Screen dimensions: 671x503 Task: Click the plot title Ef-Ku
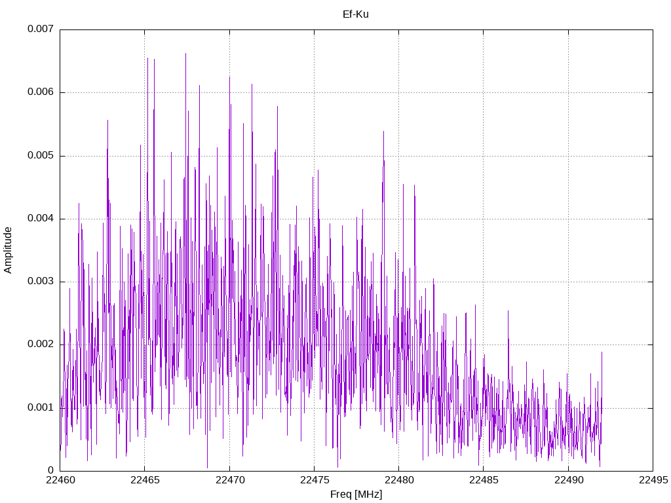(356, 14)
